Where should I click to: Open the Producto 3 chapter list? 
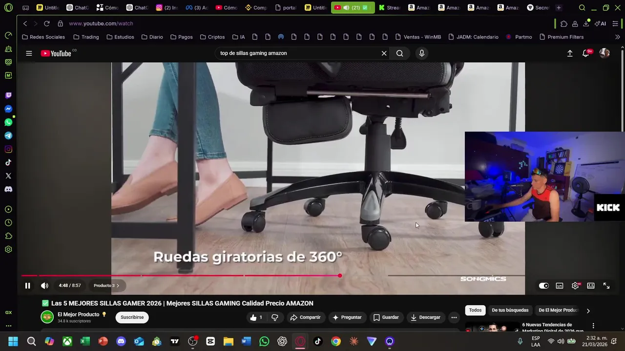pos(106,286)
